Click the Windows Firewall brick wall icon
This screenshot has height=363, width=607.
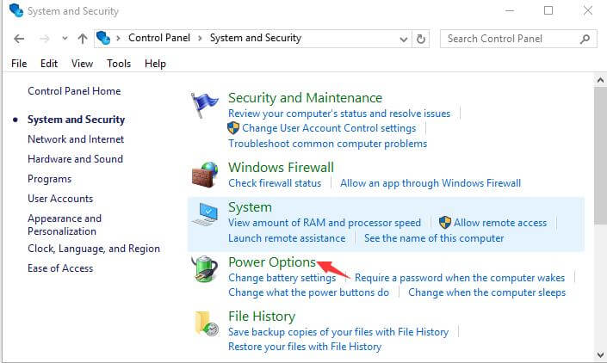click(205, 175)
